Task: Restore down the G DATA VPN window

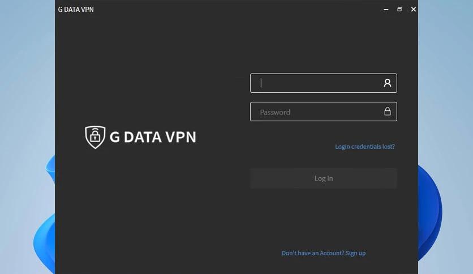Action: [x=399, y=10]
